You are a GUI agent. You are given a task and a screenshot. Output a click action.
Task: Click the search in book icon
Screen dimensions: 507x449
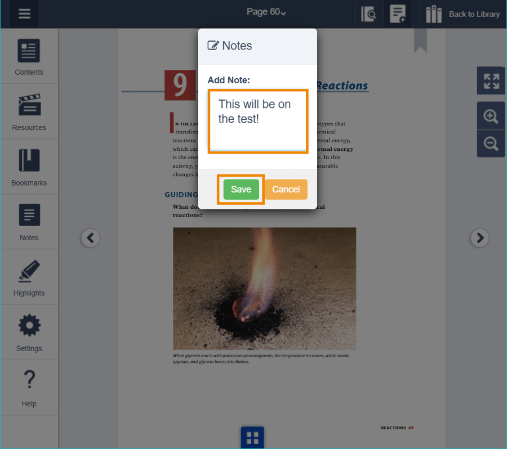[368, 14]
